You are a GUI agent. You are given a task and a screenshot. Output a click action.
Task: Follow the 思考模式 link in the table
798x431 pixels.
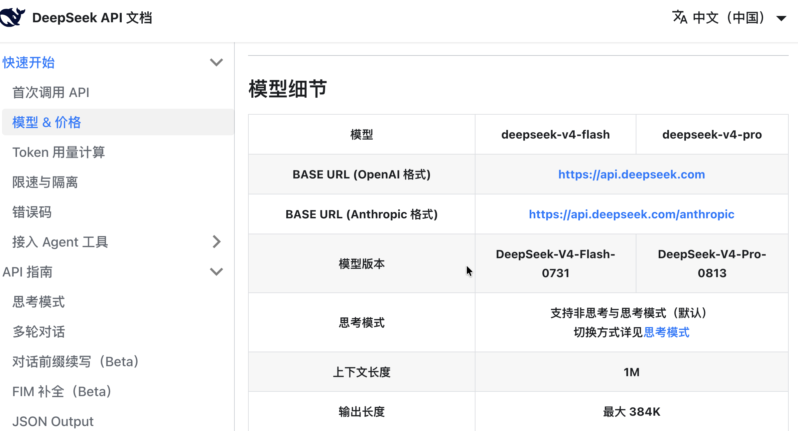pos(667,332)
